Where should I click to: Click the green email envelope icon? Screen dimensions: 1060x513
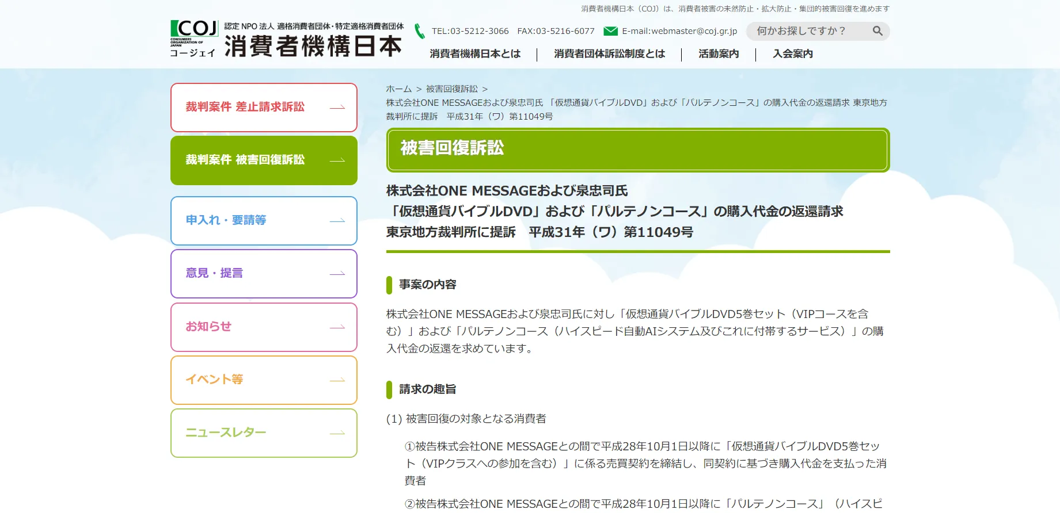pos(610,31)
